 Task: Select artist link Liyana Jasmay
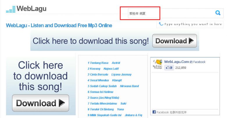[x=121, y=75]
